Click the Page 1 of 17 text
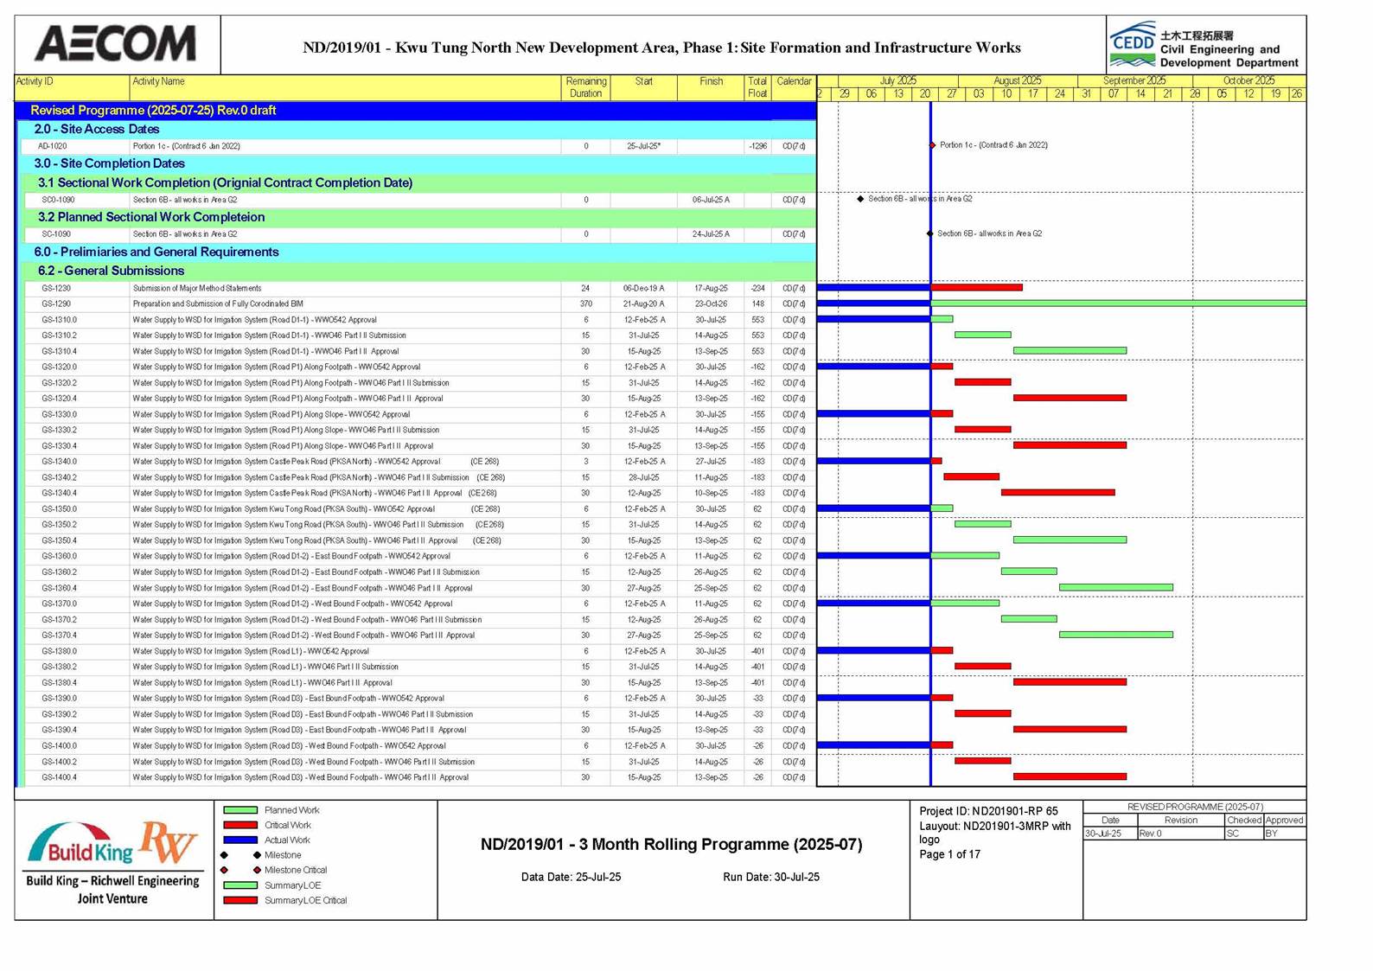This screenshot has width=1373, height=971. click(949, 854)
